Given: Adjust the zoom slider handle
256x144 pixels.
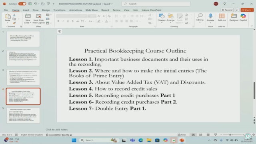Looking at the screenshot, I should coord(230,135).
